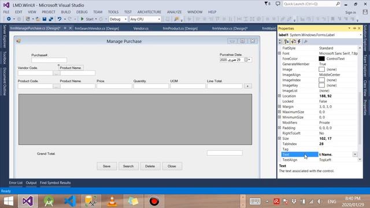Expand the MaximumSize property
The width and height of the screenshot is (370, 208).
[x=280, y=112]
